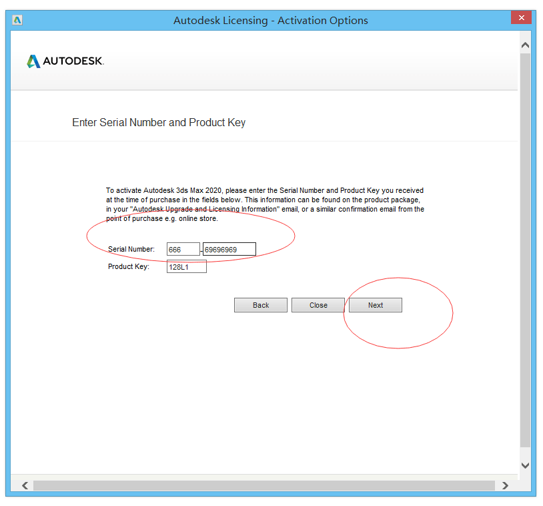
Task: Click the window title 'Autodesk Licensing - Activation Options'
Action: tap(271, 21)
